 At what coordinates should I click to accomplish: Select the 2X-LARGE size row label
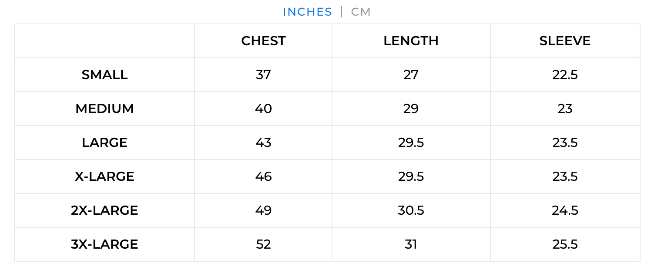pyautogui.click(x=104, y=210)
